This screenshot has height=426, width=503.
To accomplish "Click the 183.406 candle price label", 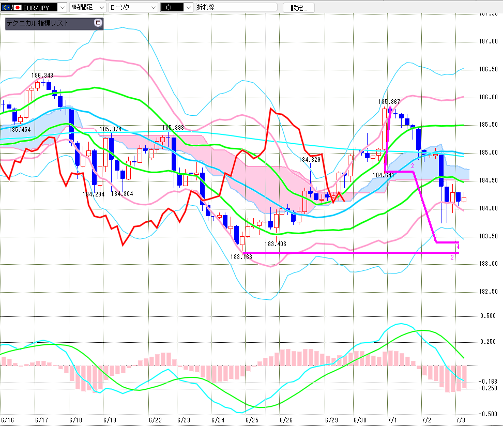I will (x=275, y=244).
